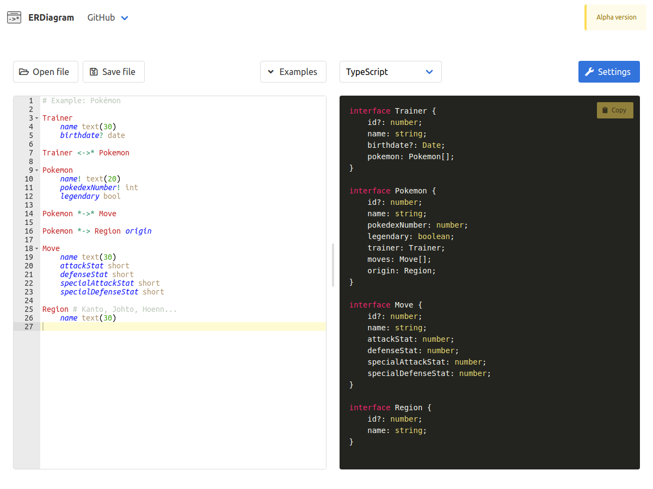The width and height of the screenshot is (653, 489).
Task: Click the Region comment 'Kanto, Johto, Hoenn...'
Action: click(x=125, y=309)
